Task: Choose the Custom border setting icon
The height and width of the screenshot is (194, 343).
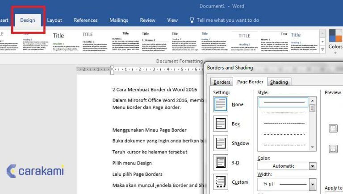Action: (x=221, y=182)
